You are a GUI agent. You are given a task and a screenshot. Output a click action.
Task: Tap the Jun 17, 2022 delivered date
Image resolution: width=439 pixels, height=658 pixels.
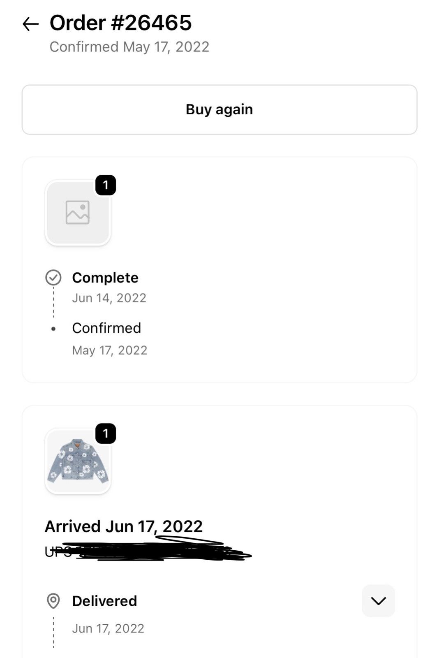108,628
